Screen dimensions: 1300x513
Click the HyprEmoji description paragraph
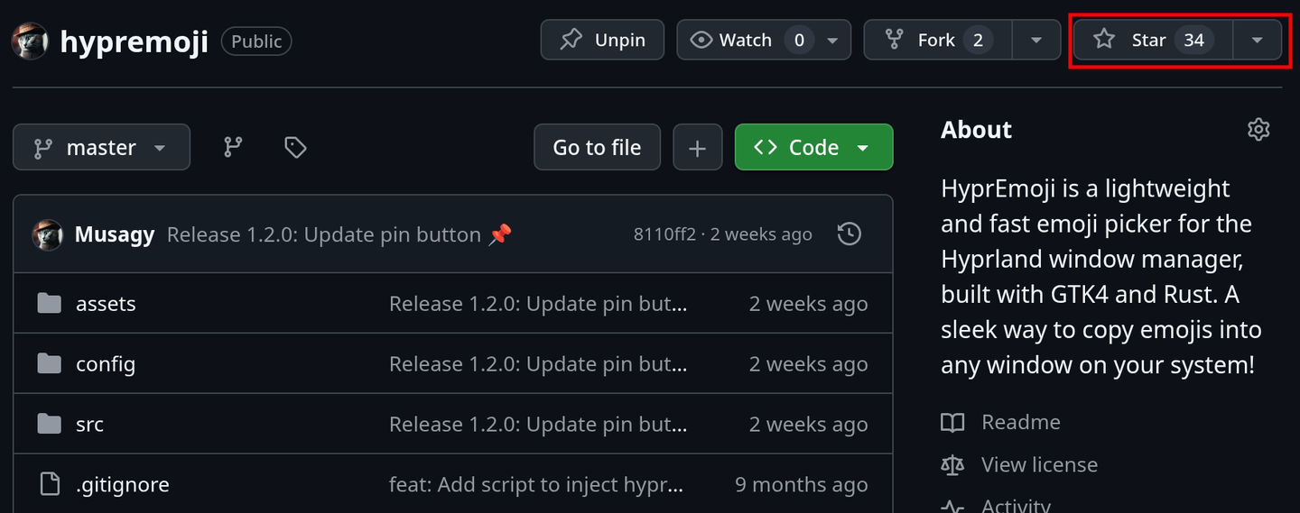point(1101,277)
